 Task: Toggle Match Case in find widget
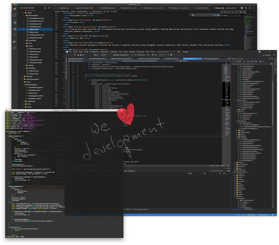coord(213,15)
